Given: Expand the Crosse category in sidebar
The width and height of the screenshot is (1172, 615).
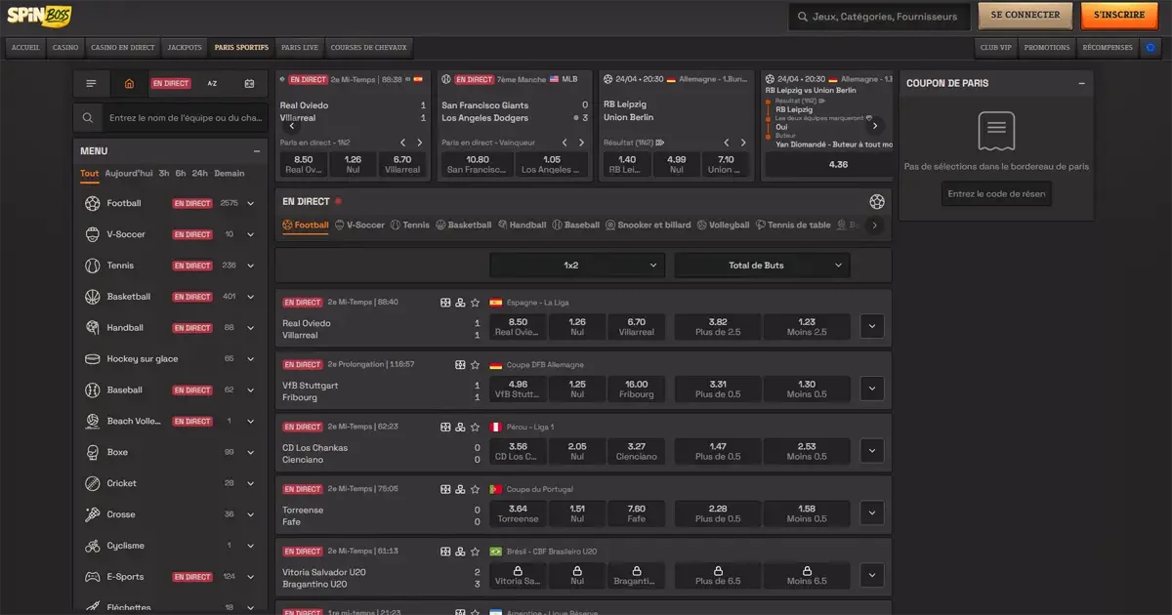Looking at the screenshot, I should pyautogui.click(x=251, y=514).
